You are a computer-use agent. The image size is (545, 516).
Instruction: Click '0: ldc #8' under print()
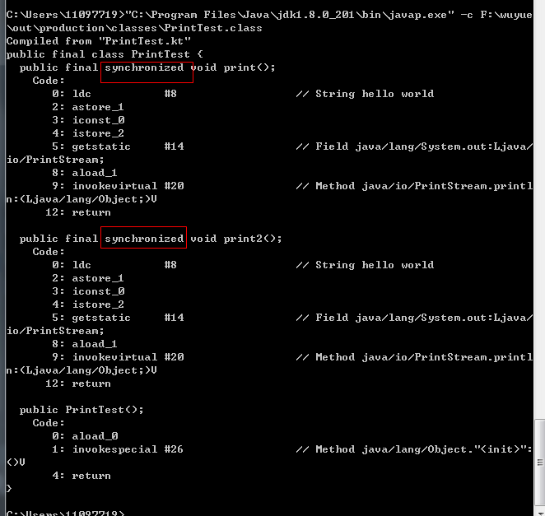pyautogui.click(x=114, y=94)
